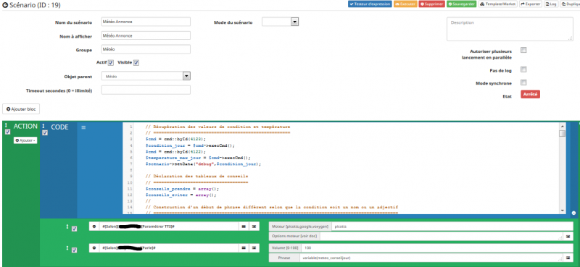580x267 pixels.
Task: Edit the Nom du scénario field
Action: point(146,22)
